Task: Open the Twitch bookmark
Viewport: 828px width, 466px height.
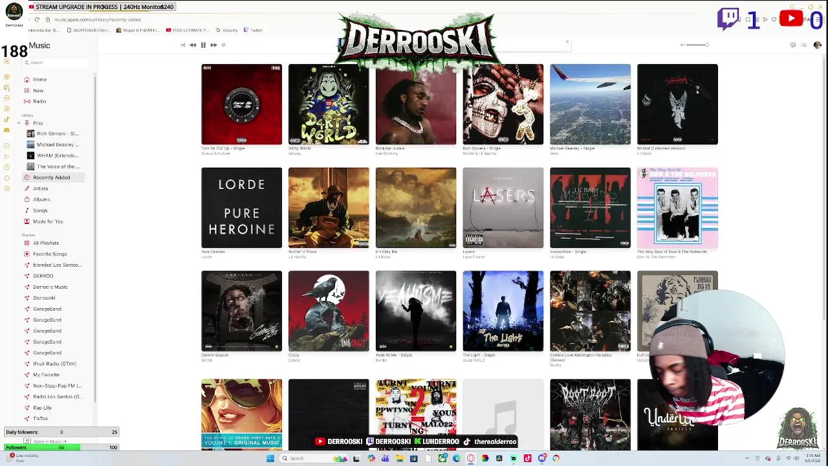Action: point(254,30)
